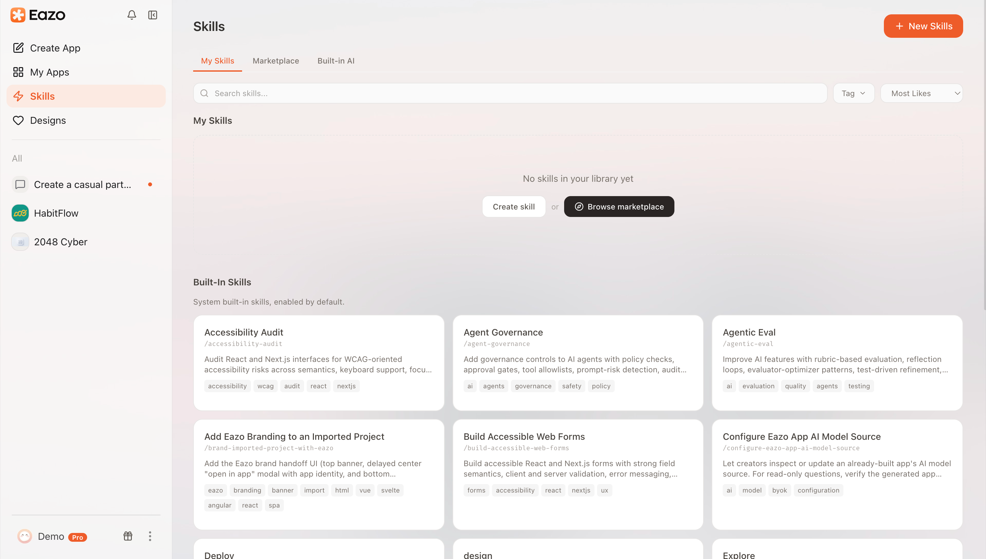Switch to the Marketplace tab
Screen dimensions: 986x559
276,61
